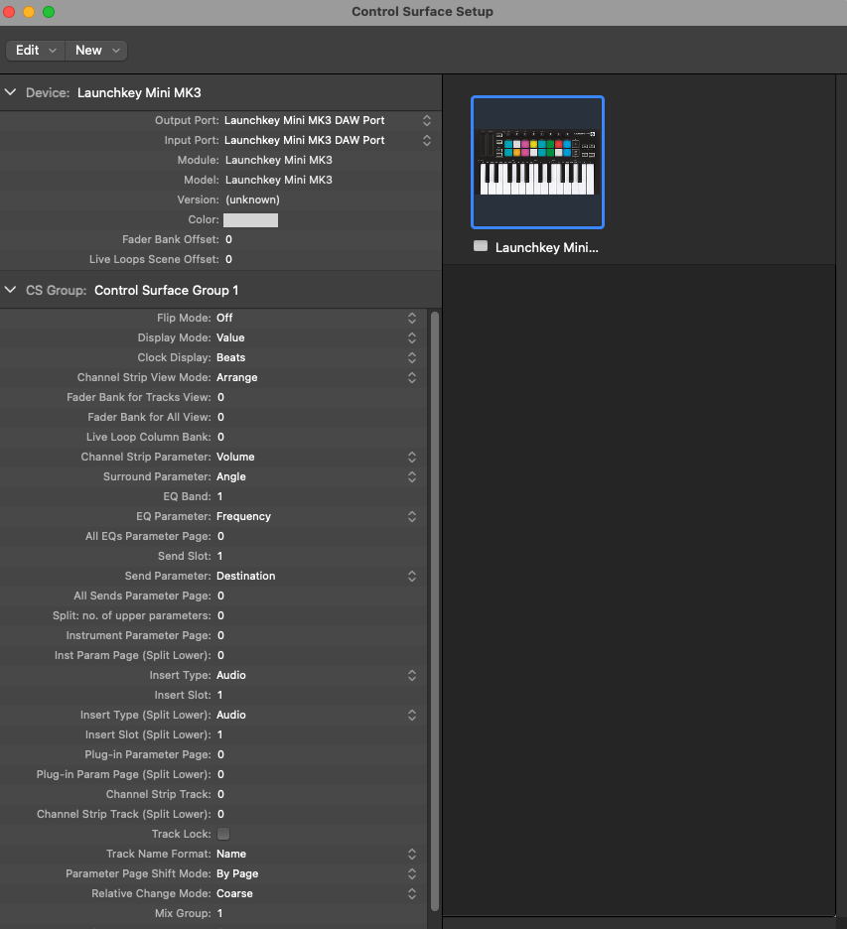Click the Launchkey Mini... label under thumbnail
Image resolution: width=847 pixels, height=929 pixels.
(546, 248)
